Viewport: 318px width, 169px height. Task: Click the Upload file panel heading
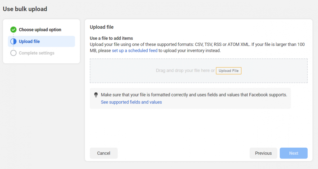pos(101,27)
